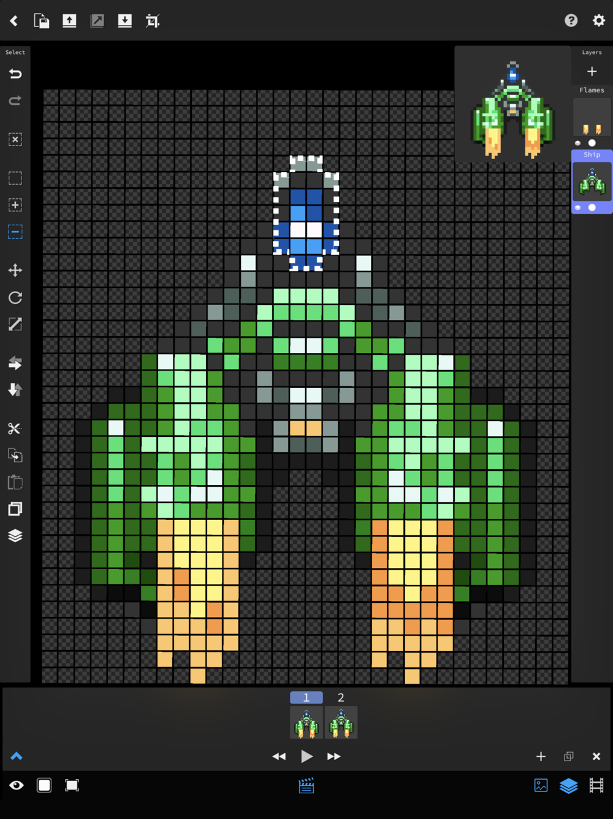
Task: Select the crop canvas icon
Action: tap(153, 21)
